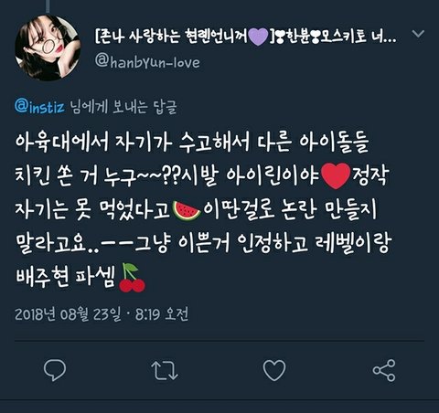
Task: Click the 2018년 08월 23일 date stamp
Action: point(68,313)
